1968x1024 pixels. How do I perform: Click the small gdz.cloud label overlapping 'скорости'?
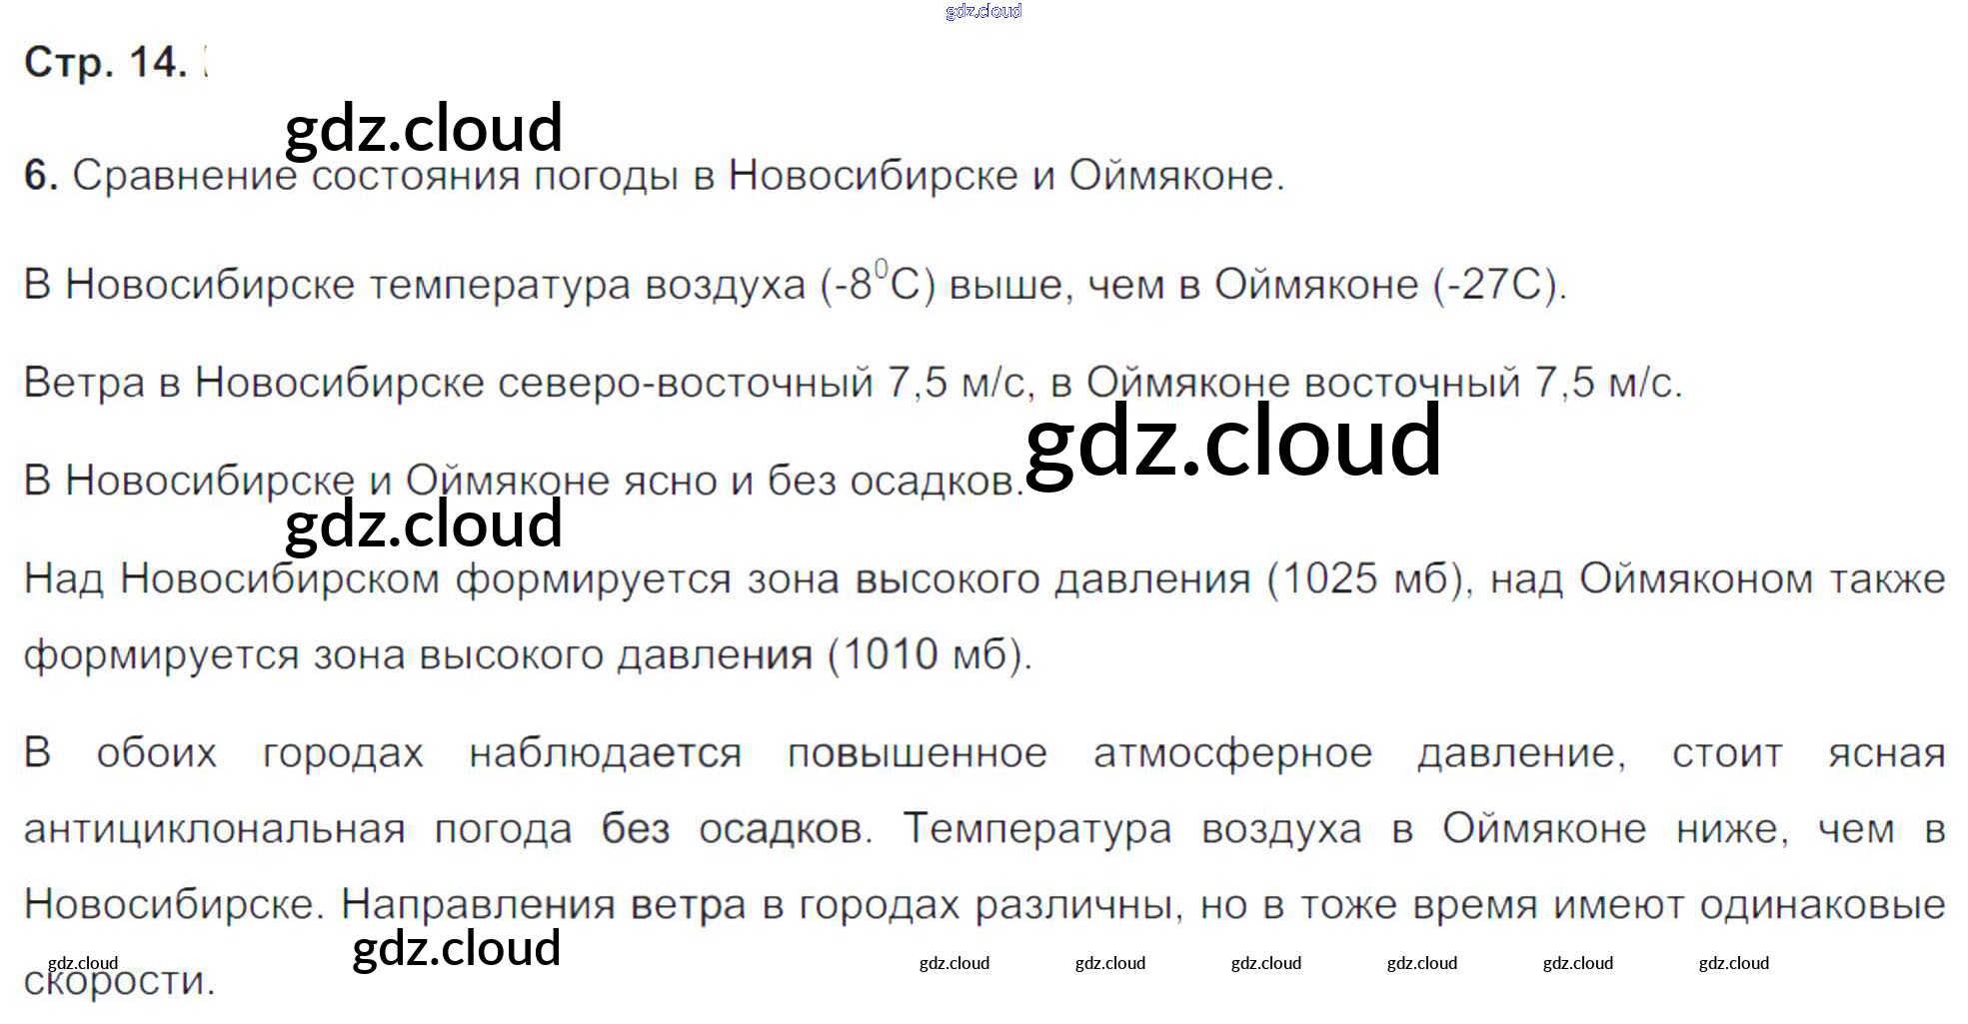(83, 963)
